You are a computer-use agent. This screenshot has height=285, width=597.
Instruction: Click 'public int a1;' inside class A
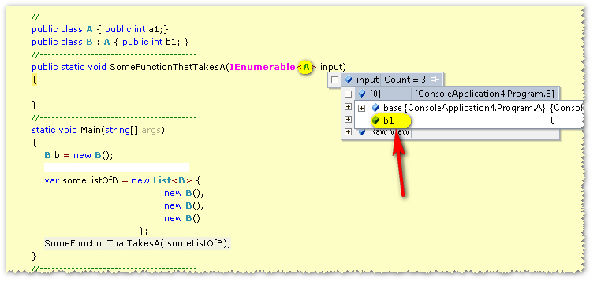[x=134, y=29]
